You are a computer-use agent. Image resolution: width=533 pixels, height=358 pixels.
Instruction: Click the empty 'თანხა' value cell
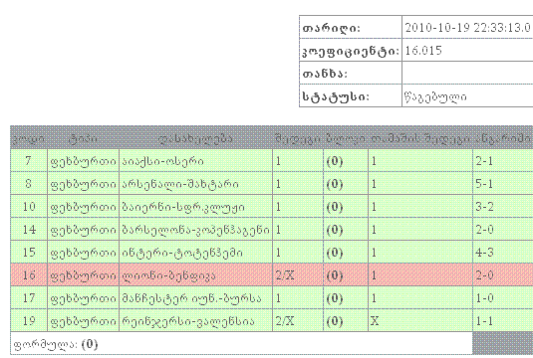coord(467,73)
